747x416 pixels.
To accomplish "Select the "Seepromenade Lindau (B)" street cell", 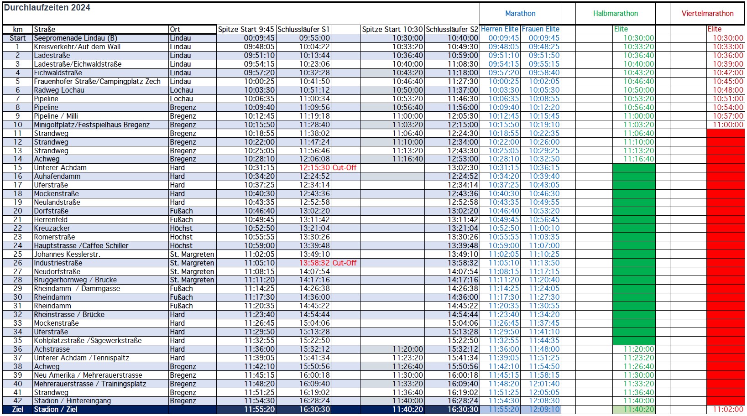I will (x=75, y=38).
